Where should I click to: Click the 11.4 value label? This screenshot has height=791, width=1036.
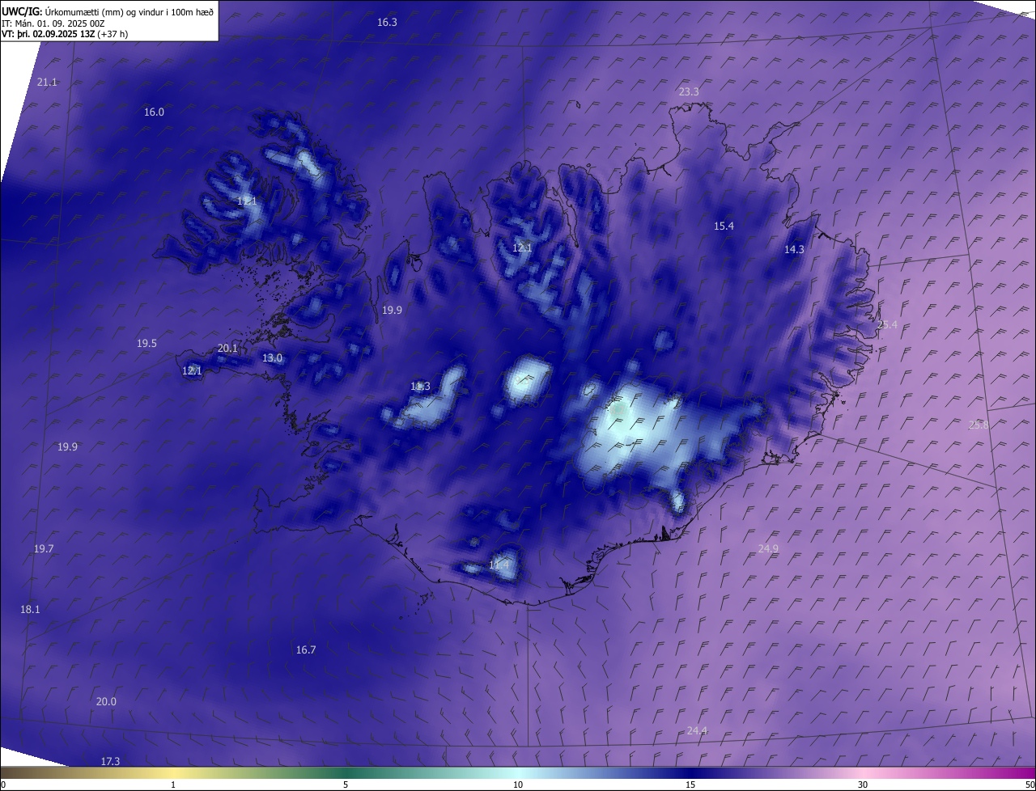[x=499, y=565]
